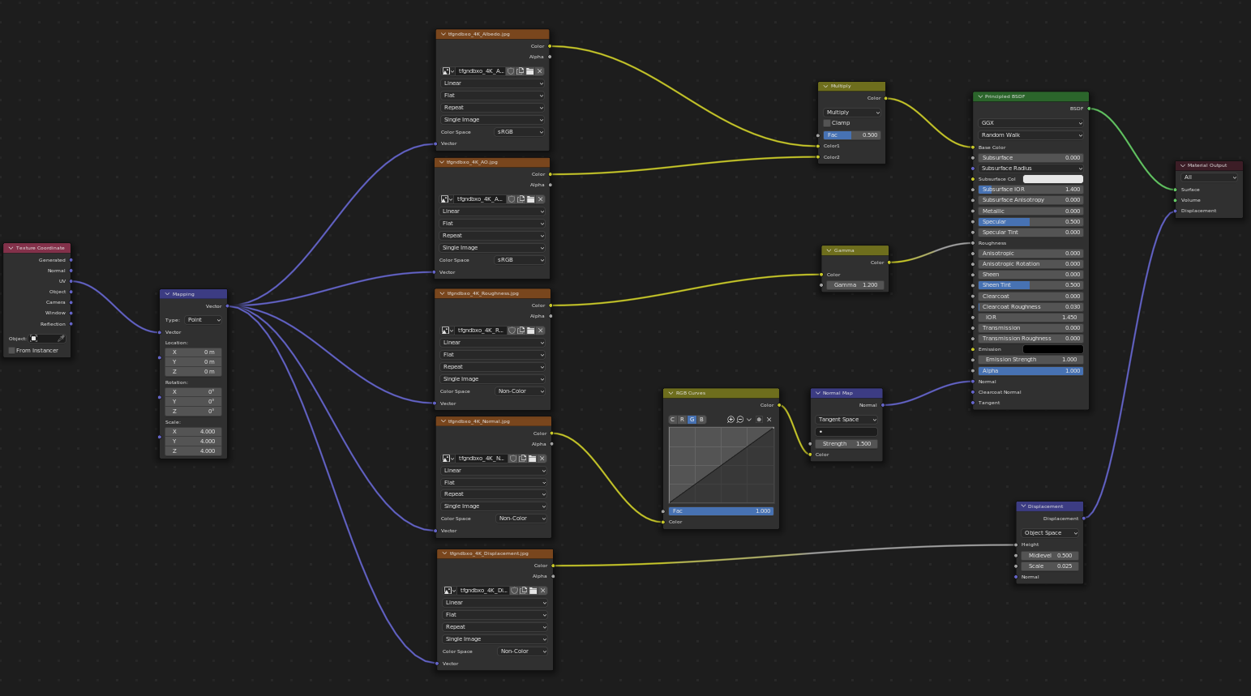Make new copy of Normal image

pyautogui.click(x=523, y=459)
